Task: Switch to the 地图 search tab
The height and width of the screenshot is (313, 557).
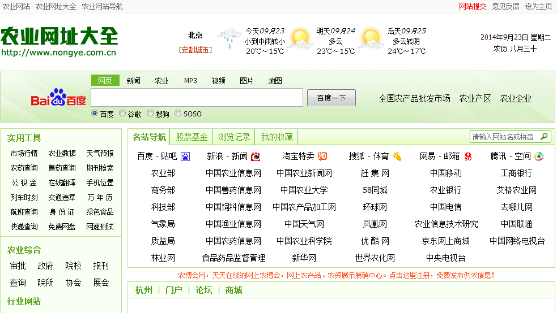Action: pyautogui.click(x=275, y=81)
